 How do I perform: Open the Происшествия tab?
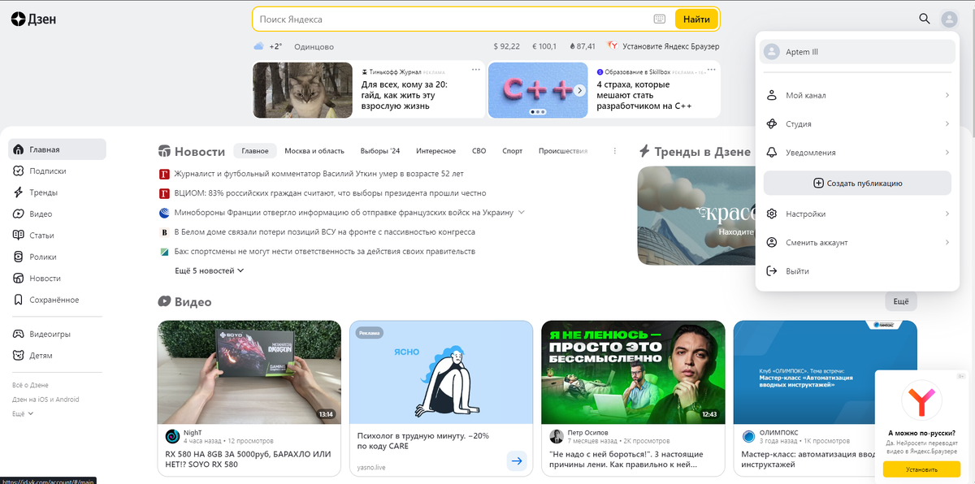point(563,151)
